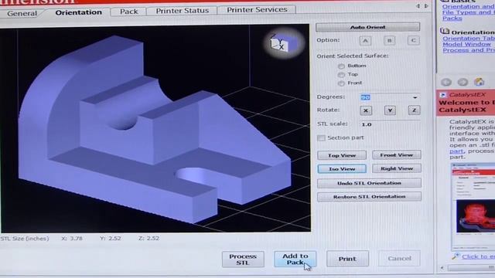
Task: Rotate the model about Y axis
Action: coord(390,110)
